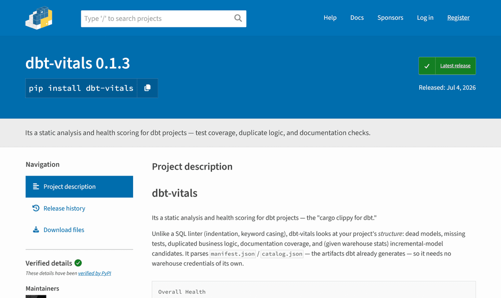Click the PyPI logo
Viewport: 501px width, 298px height.
tap(39, 18)
